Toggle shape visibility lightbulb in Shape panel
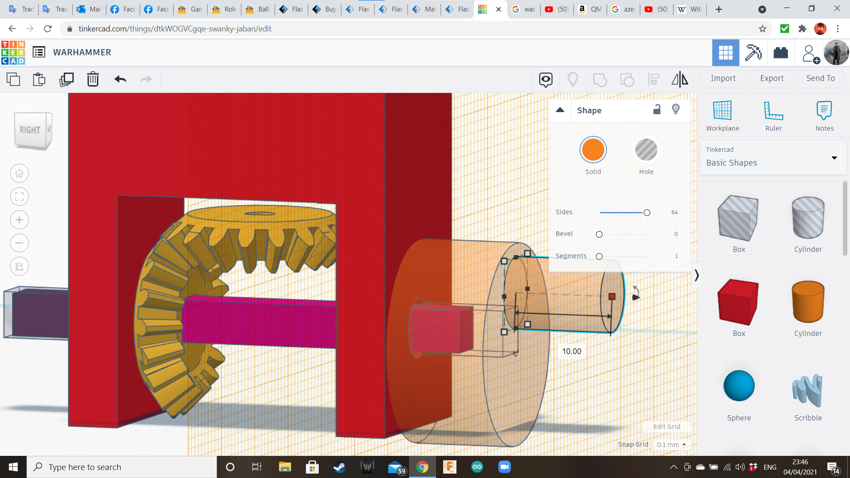850x478 pixels. tap(676, 110)
